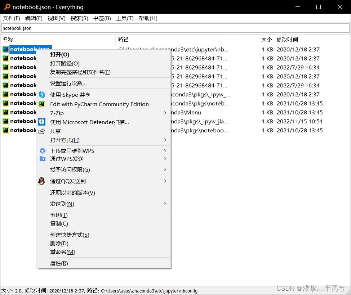Select 剪切(T) from the context menu

(59, 215)
